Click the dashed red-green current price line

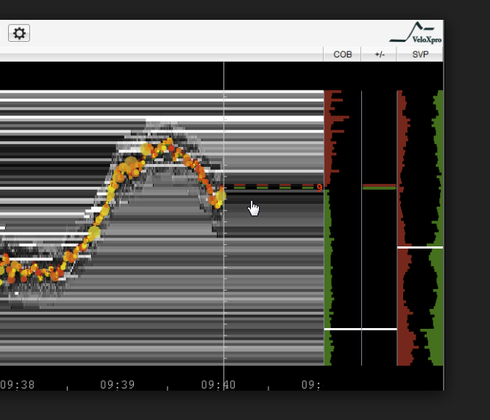coord(274,187)
